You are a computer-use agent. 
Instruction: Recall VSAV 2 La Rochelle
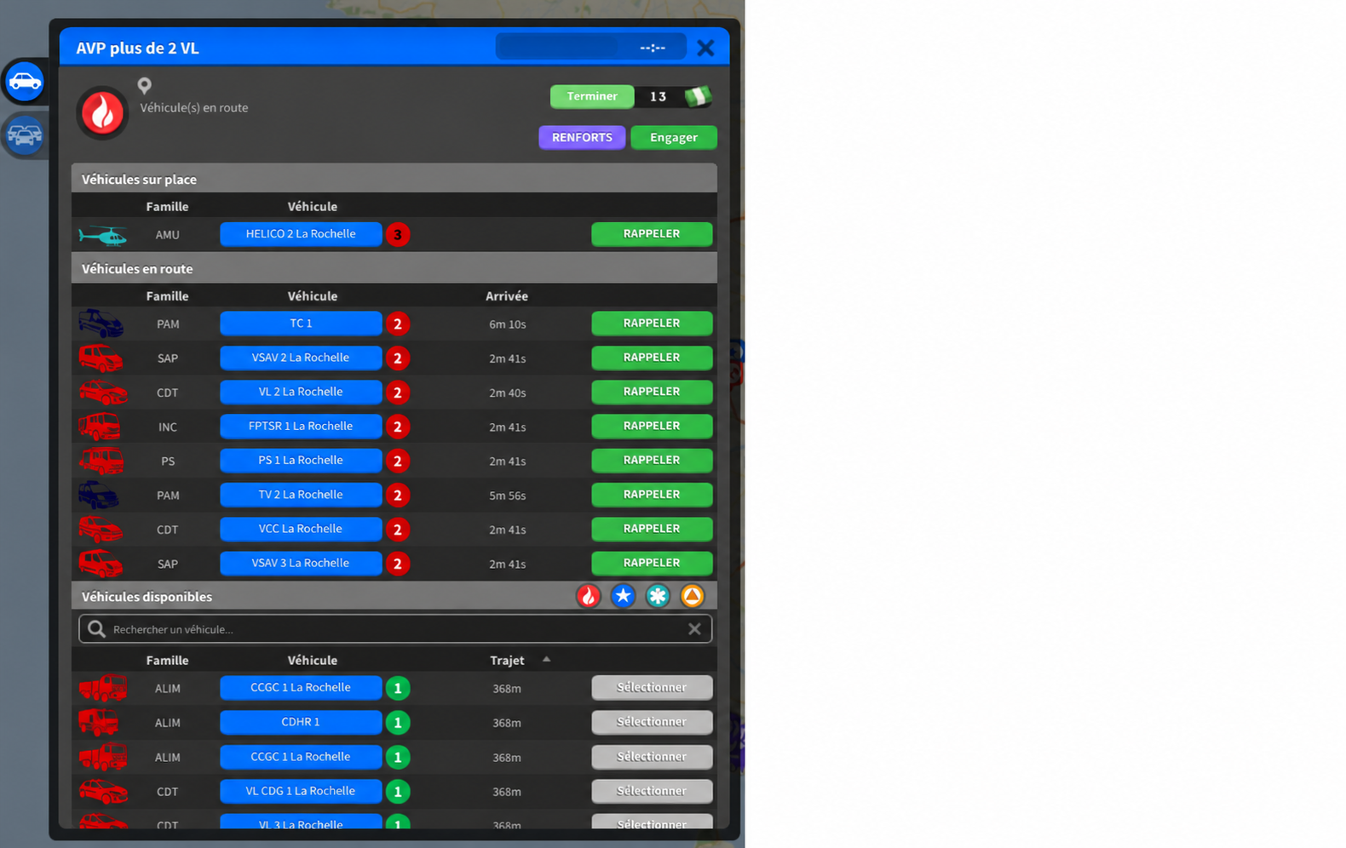point(652,358)
